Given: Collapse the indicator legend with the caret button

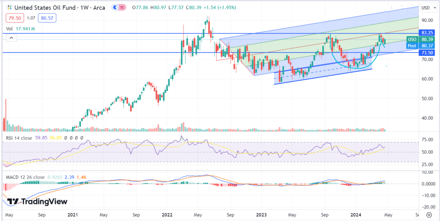Looking at the screenshot, I should [11, 38].
